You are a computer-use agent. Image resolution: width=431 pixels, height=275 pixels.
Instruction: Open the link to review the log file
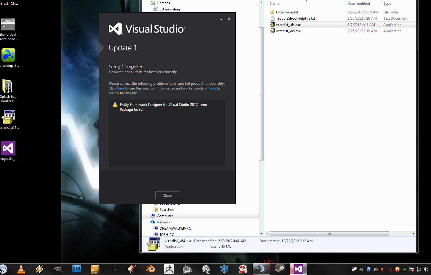point(212,88)
